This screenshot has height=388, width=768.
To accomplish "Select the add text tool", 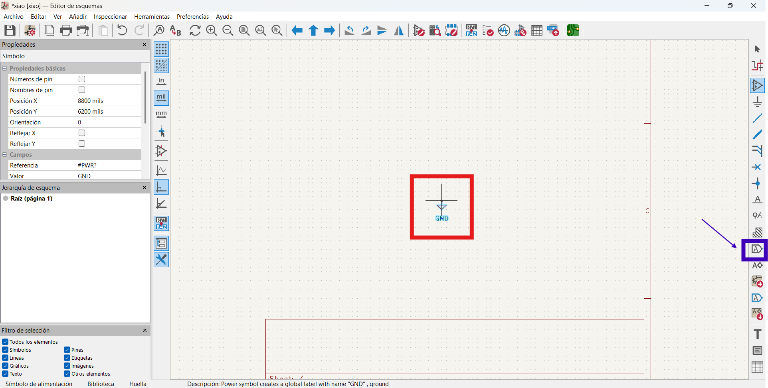I will click(757, 334).
